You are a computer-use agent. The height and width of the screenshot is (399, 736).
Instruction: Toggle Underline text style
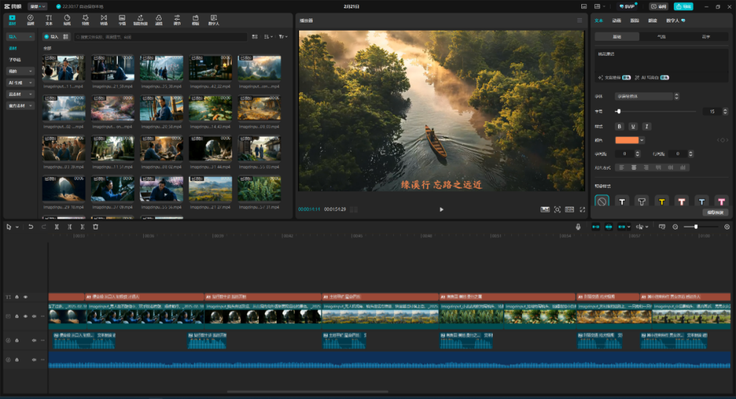point(633,127)
